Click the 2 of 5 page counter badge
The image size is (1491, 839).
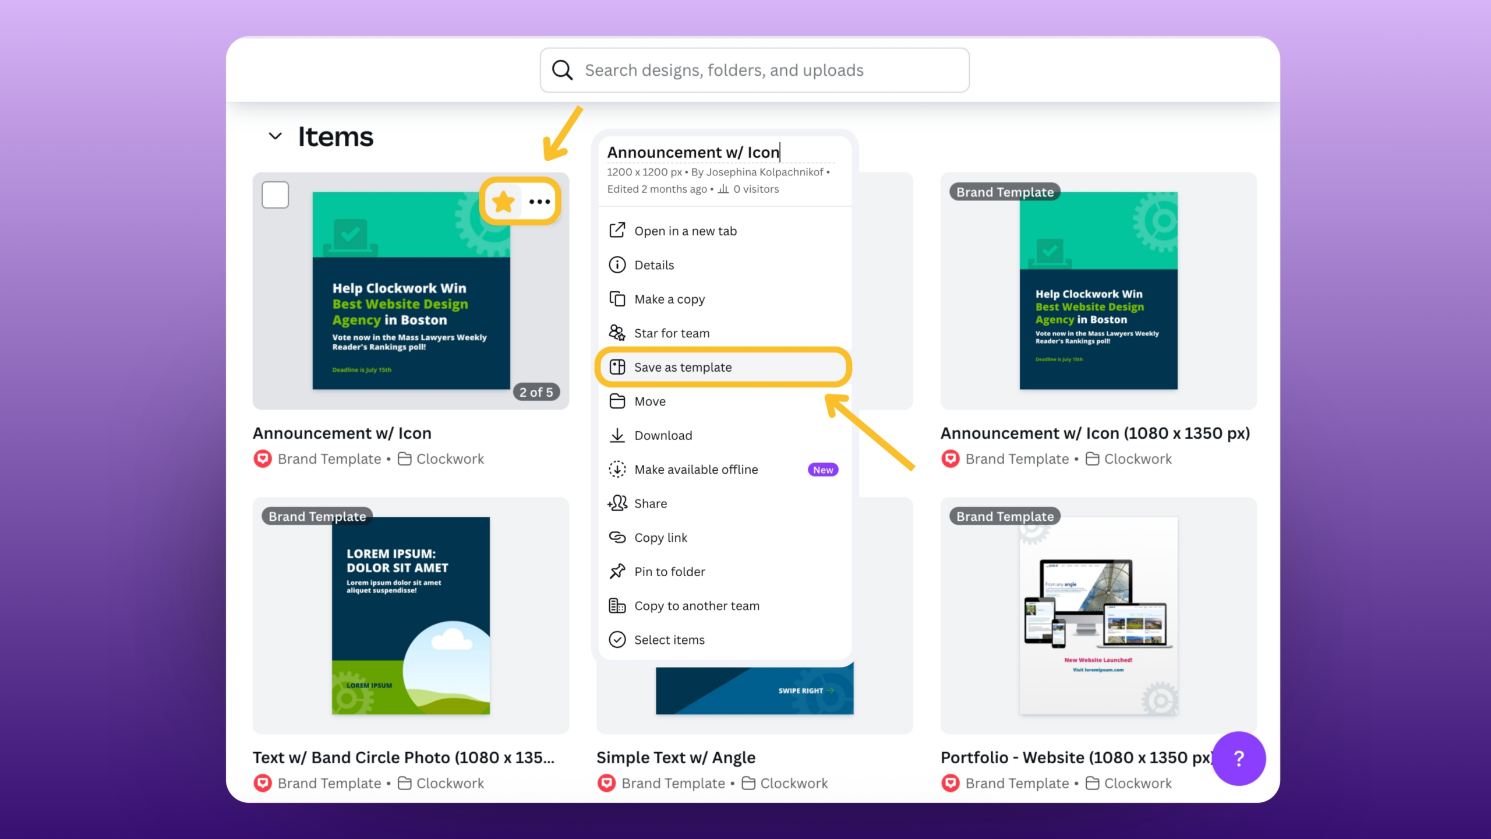(x=536, y=392)
